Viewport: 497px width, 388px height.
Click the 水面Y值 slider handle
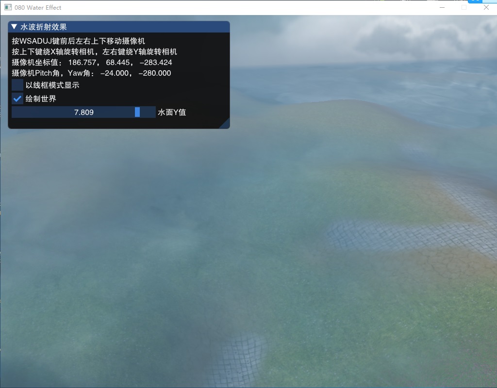pyautogui.click(x=137, y=112)
